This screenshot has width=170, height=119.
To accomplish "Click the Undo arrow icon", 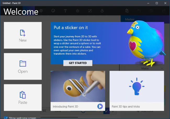I will coord(139,11).
